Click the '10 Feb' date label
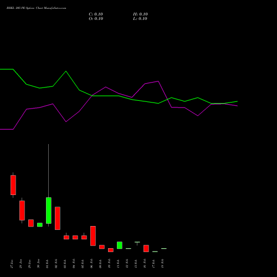The width and height of the screenshot is (277, 277). [110, 264]
